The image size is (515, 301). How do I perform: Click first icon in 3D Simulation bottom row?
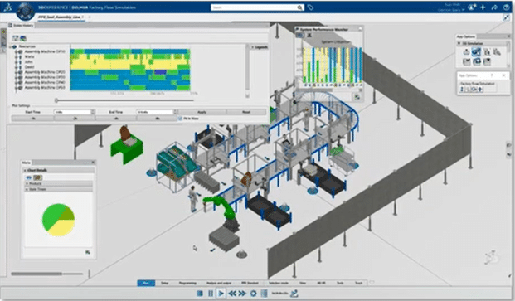click(466, 61)
